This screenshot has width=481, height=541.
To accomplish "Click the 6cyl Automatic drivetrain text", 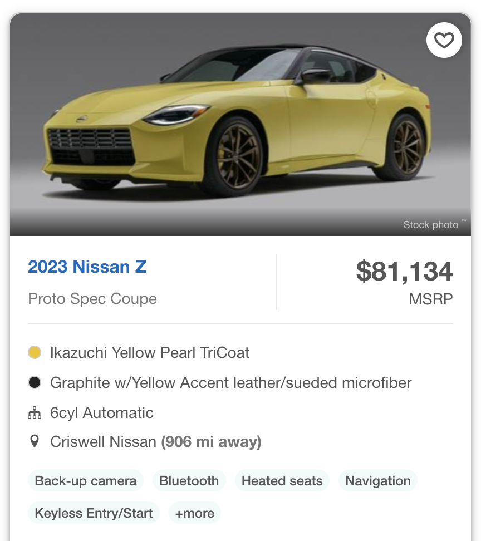I will (x=102, y=413).
